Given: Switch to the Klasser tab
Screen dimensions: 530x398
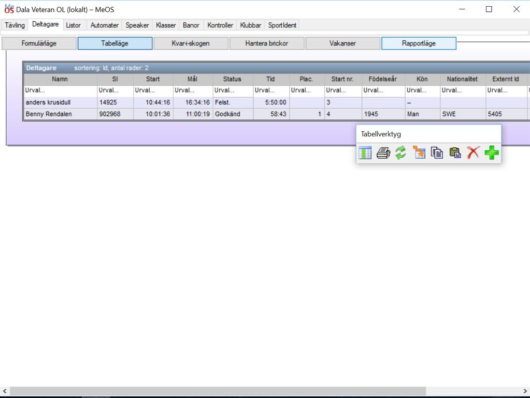Looking at the screenshot, I should [x=166, y=25].
